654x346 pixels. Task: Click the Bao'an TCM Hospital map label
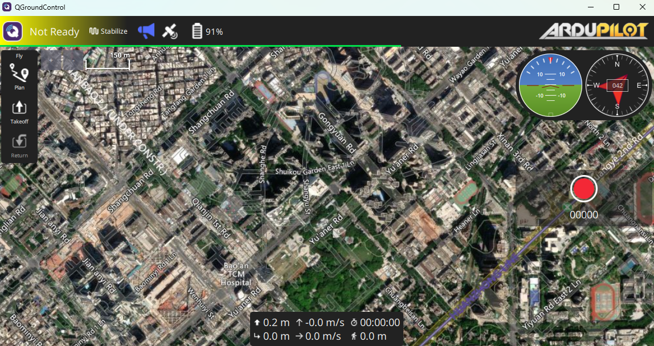(x=236, y=274)
